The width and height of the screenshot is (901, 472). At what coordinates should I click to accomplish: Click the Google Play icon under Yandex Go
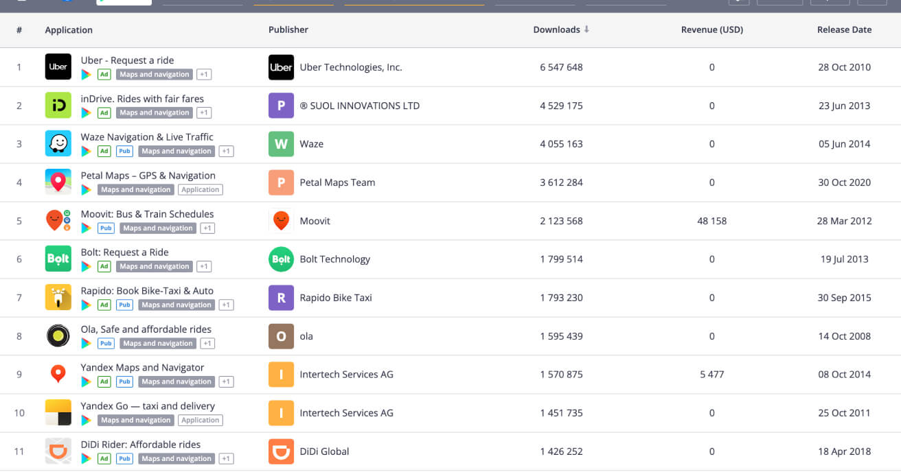[x=87, y=421]
